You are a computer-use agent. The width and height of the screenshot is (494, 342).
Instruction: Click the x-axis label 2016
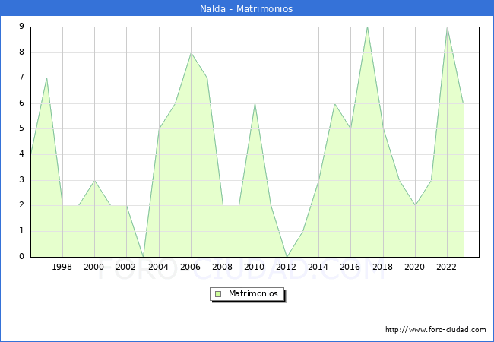pyautogui.click(x=350, y=267)
